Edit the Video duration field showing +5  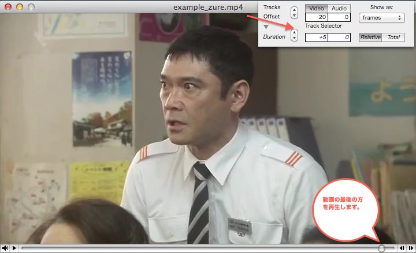317,37
